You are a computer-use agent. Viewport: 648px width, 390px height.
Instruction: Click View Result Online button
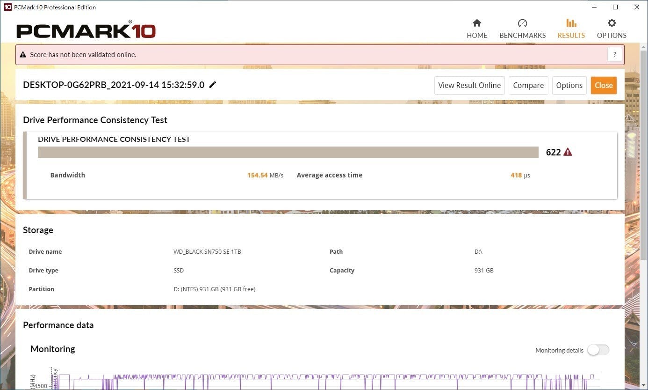469,85
